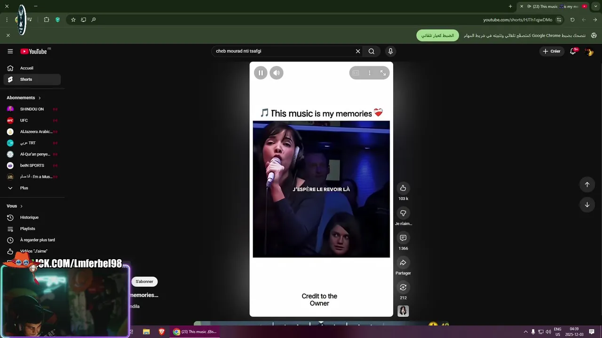The image size is (602, 338).
Task: Reload the page
Action: (572, 20)
